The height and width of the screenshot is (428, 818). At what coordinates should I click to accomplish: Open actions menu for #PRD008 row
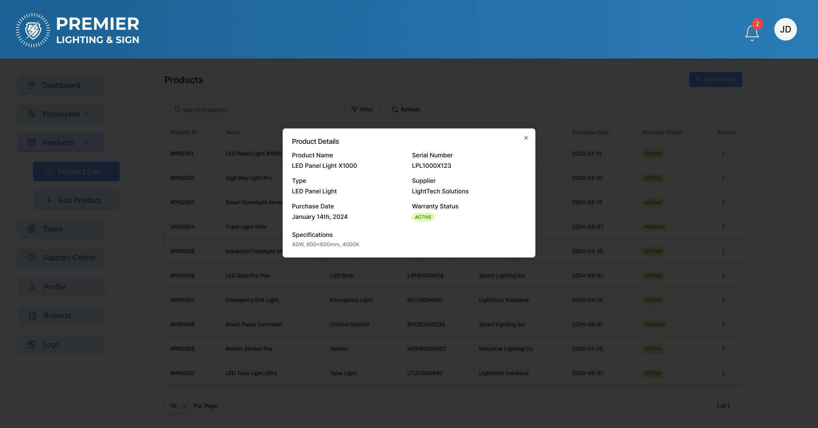723,324
